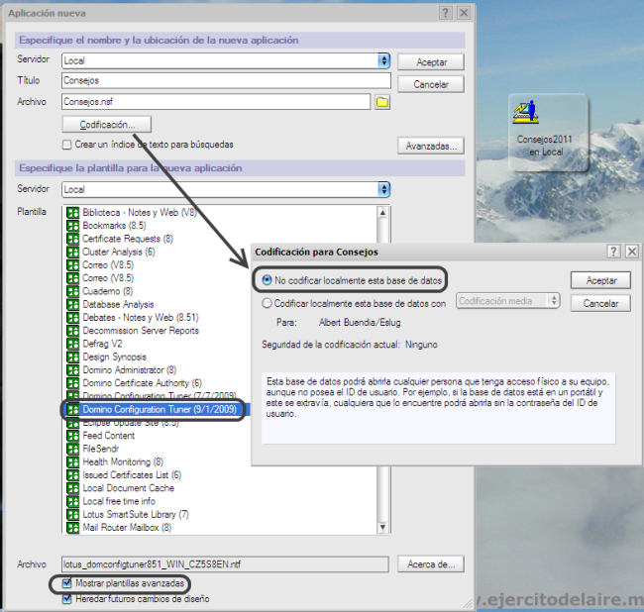
Task: Click Cancelar in Codificación para Consejos dialog
Action: (600, 303)
